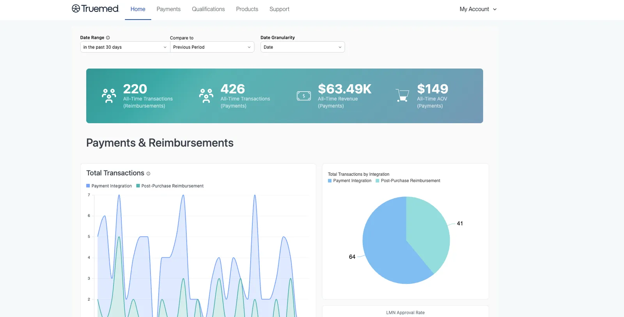This screenshot has width=624, height=317.
Task: Open the Date Range dropdown
Action: tap(125, 47)
